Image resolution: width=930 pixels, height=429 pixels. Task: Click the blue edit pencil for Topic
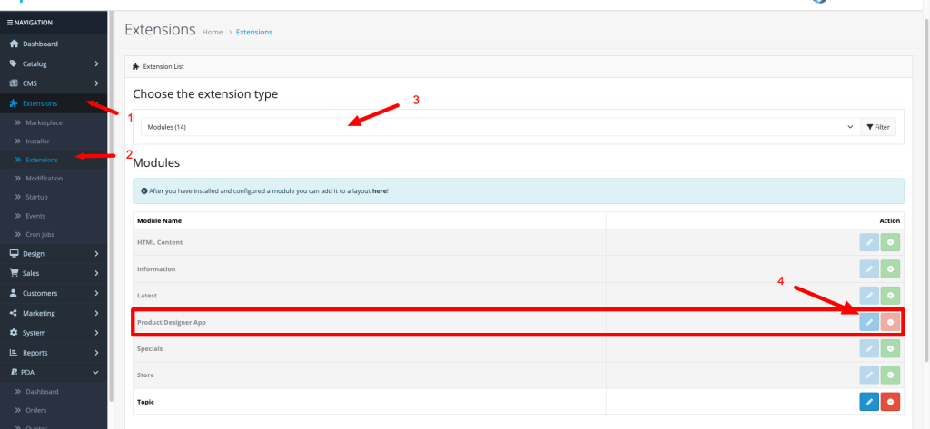coord(869,401)
